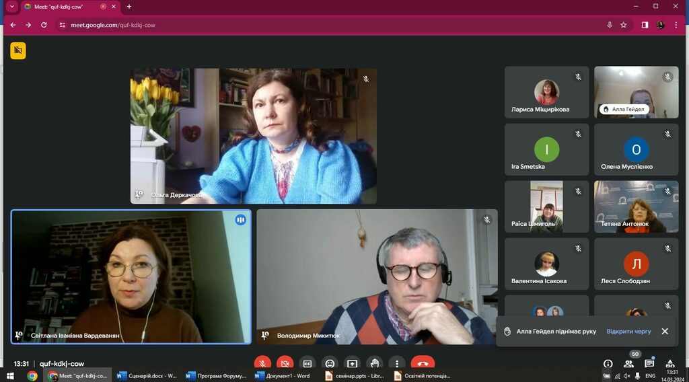Switch to Сценарій.docx in taskbar

[x=147, y=376]
